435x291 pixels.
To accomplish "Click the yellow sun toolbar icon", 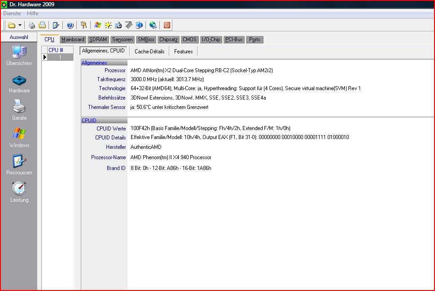I will 108,25.
